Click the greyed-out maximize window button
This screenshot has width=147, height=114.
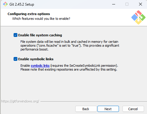pyautogui.click(x=127, y=4)
